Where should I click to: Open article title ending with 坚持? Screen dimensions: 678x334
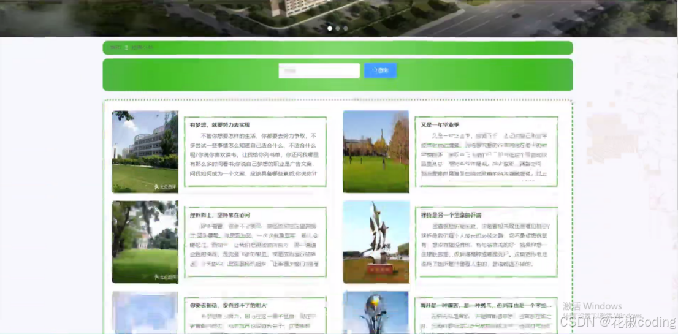[x=220, y=215]
